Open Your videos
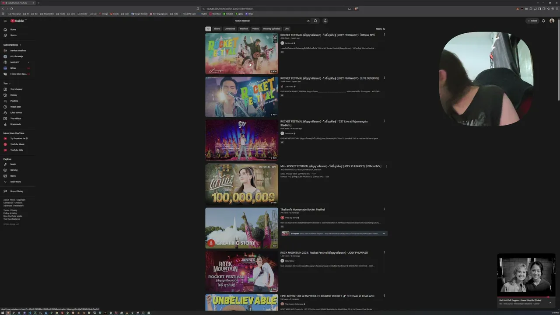 (17, 119)
